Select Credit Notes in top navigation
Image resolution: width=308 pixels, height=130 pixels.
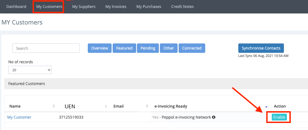pos(182,7)
